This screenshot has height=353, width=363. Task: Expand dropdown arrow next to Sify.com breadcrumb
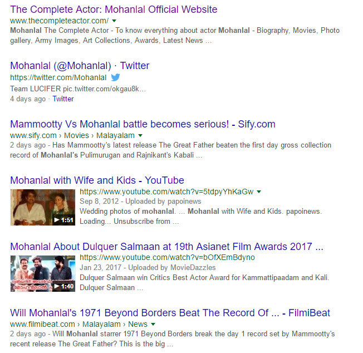(140, 135)
